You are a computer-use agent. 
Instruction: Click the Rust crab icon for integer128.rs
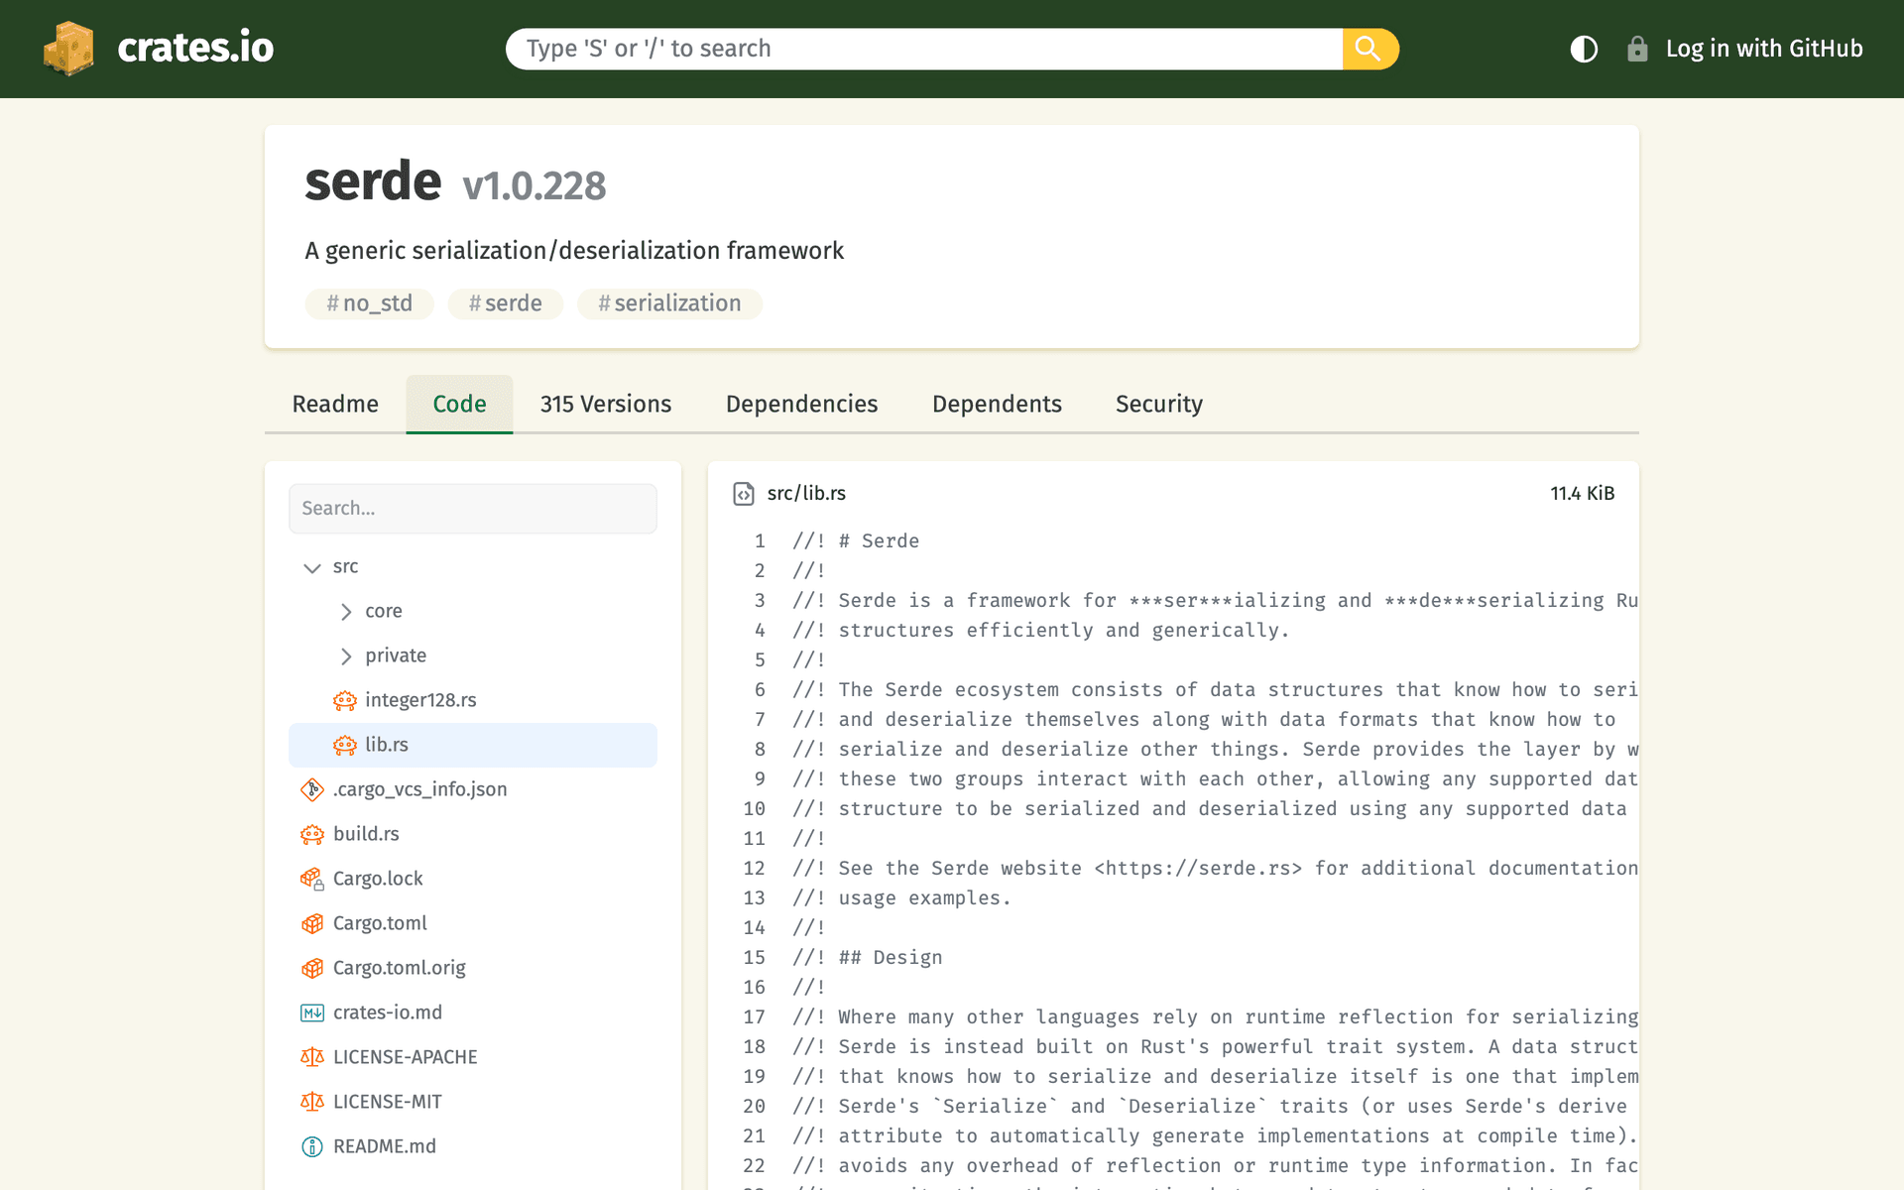pos(344,701)
